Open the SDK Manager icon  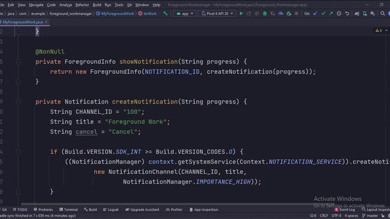(x=372, y=13)
